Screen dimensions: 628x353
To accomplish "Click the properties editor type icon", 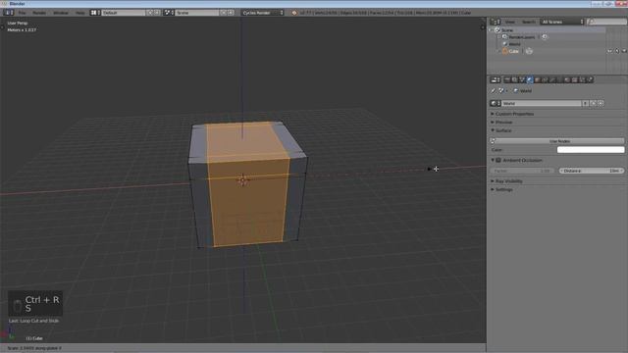I will (496, 80).
